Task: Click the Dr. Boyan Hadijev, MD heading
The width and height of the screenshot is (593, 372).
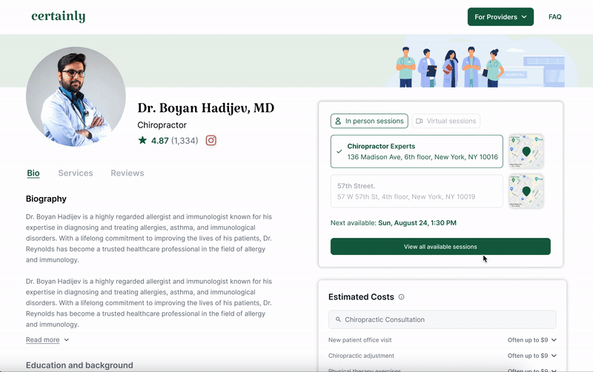Action: tap(206, 108)
